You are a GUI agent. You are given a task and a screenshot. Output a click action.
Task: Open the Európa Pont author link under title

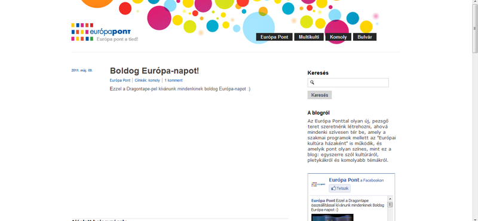coord(120,81)
